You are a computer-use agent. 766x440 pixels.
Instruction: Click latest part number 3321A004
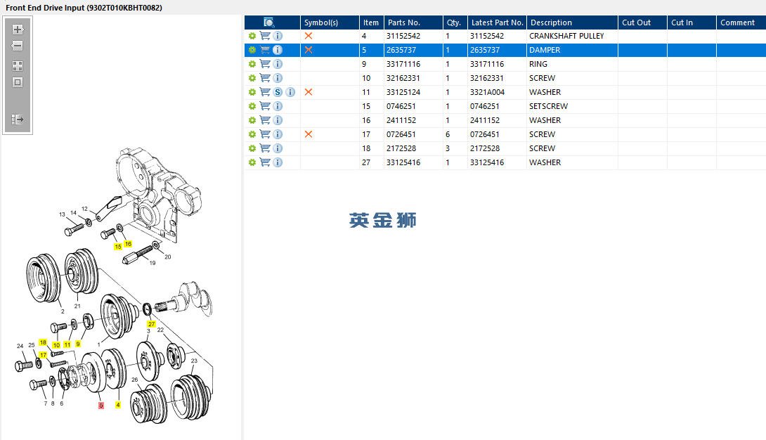[487, 92]
